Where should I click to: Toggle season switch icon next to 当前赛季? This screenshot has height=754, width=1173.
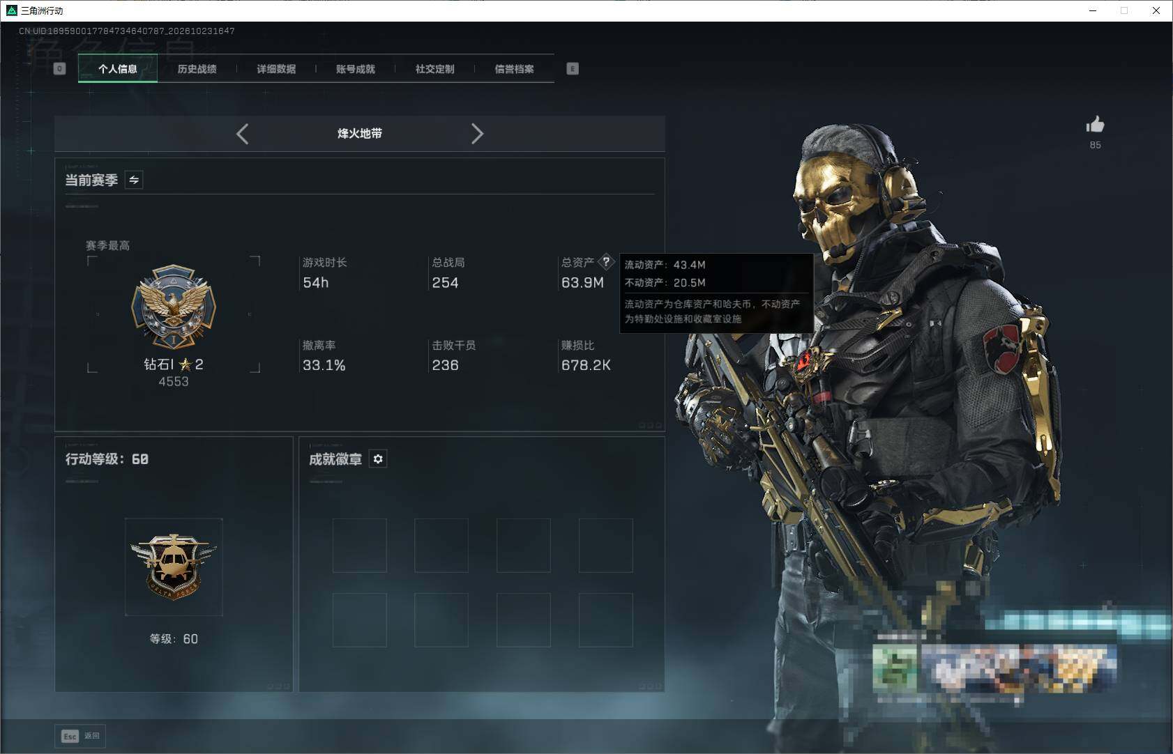(134, 180)
